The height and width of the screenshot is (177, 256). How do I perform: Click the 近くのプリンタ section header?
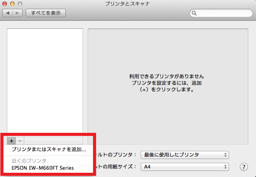pyautogui.click(x=29, y=161)
